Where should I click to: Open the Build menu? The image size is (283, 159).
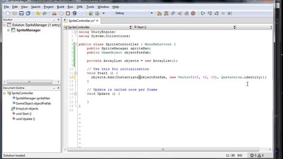(60, 7)
